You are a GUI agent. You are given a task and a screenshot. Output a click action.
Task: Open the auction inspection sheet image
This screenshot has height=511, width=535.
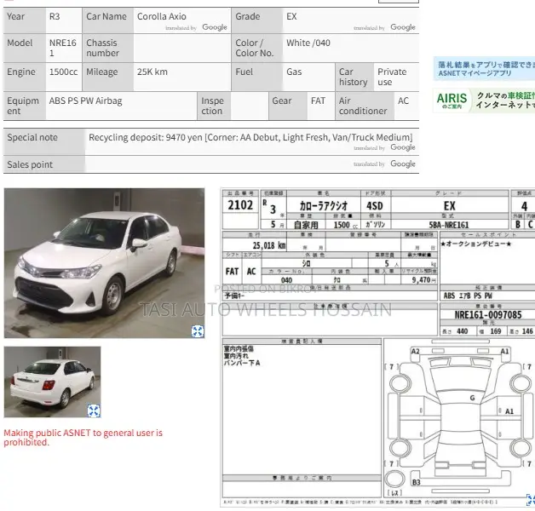[x=377, y=347]
